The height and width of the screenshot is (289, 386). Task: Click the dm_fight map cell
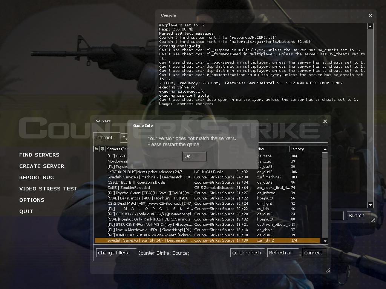click(x=265, y=204)
